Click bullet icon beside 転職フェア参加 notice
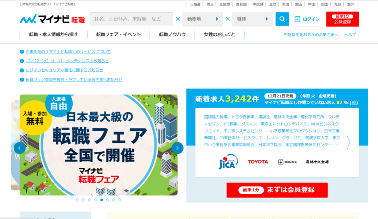 tap(22, 80)
